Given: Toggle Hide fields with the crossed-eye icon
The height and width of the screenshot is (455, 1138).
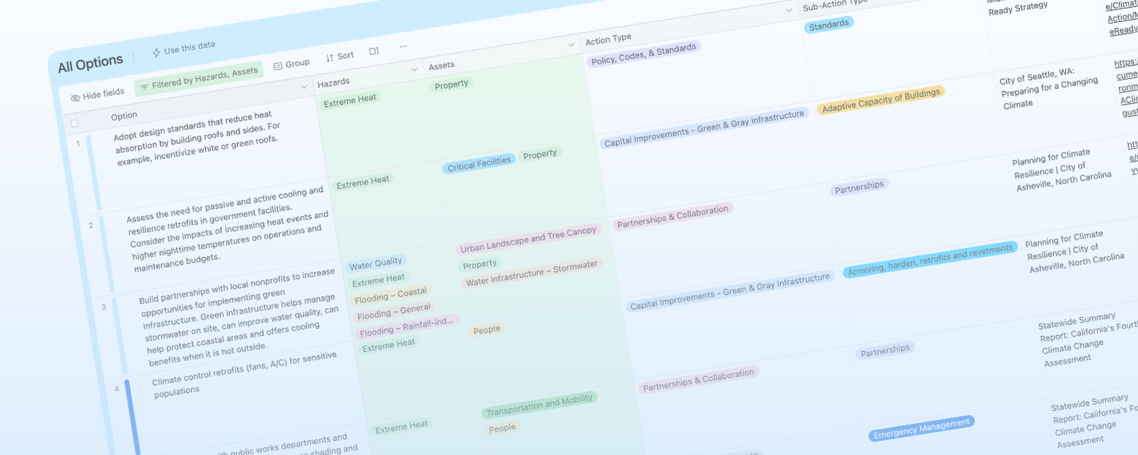Looking at the screenshot, I should click(97, 95).
